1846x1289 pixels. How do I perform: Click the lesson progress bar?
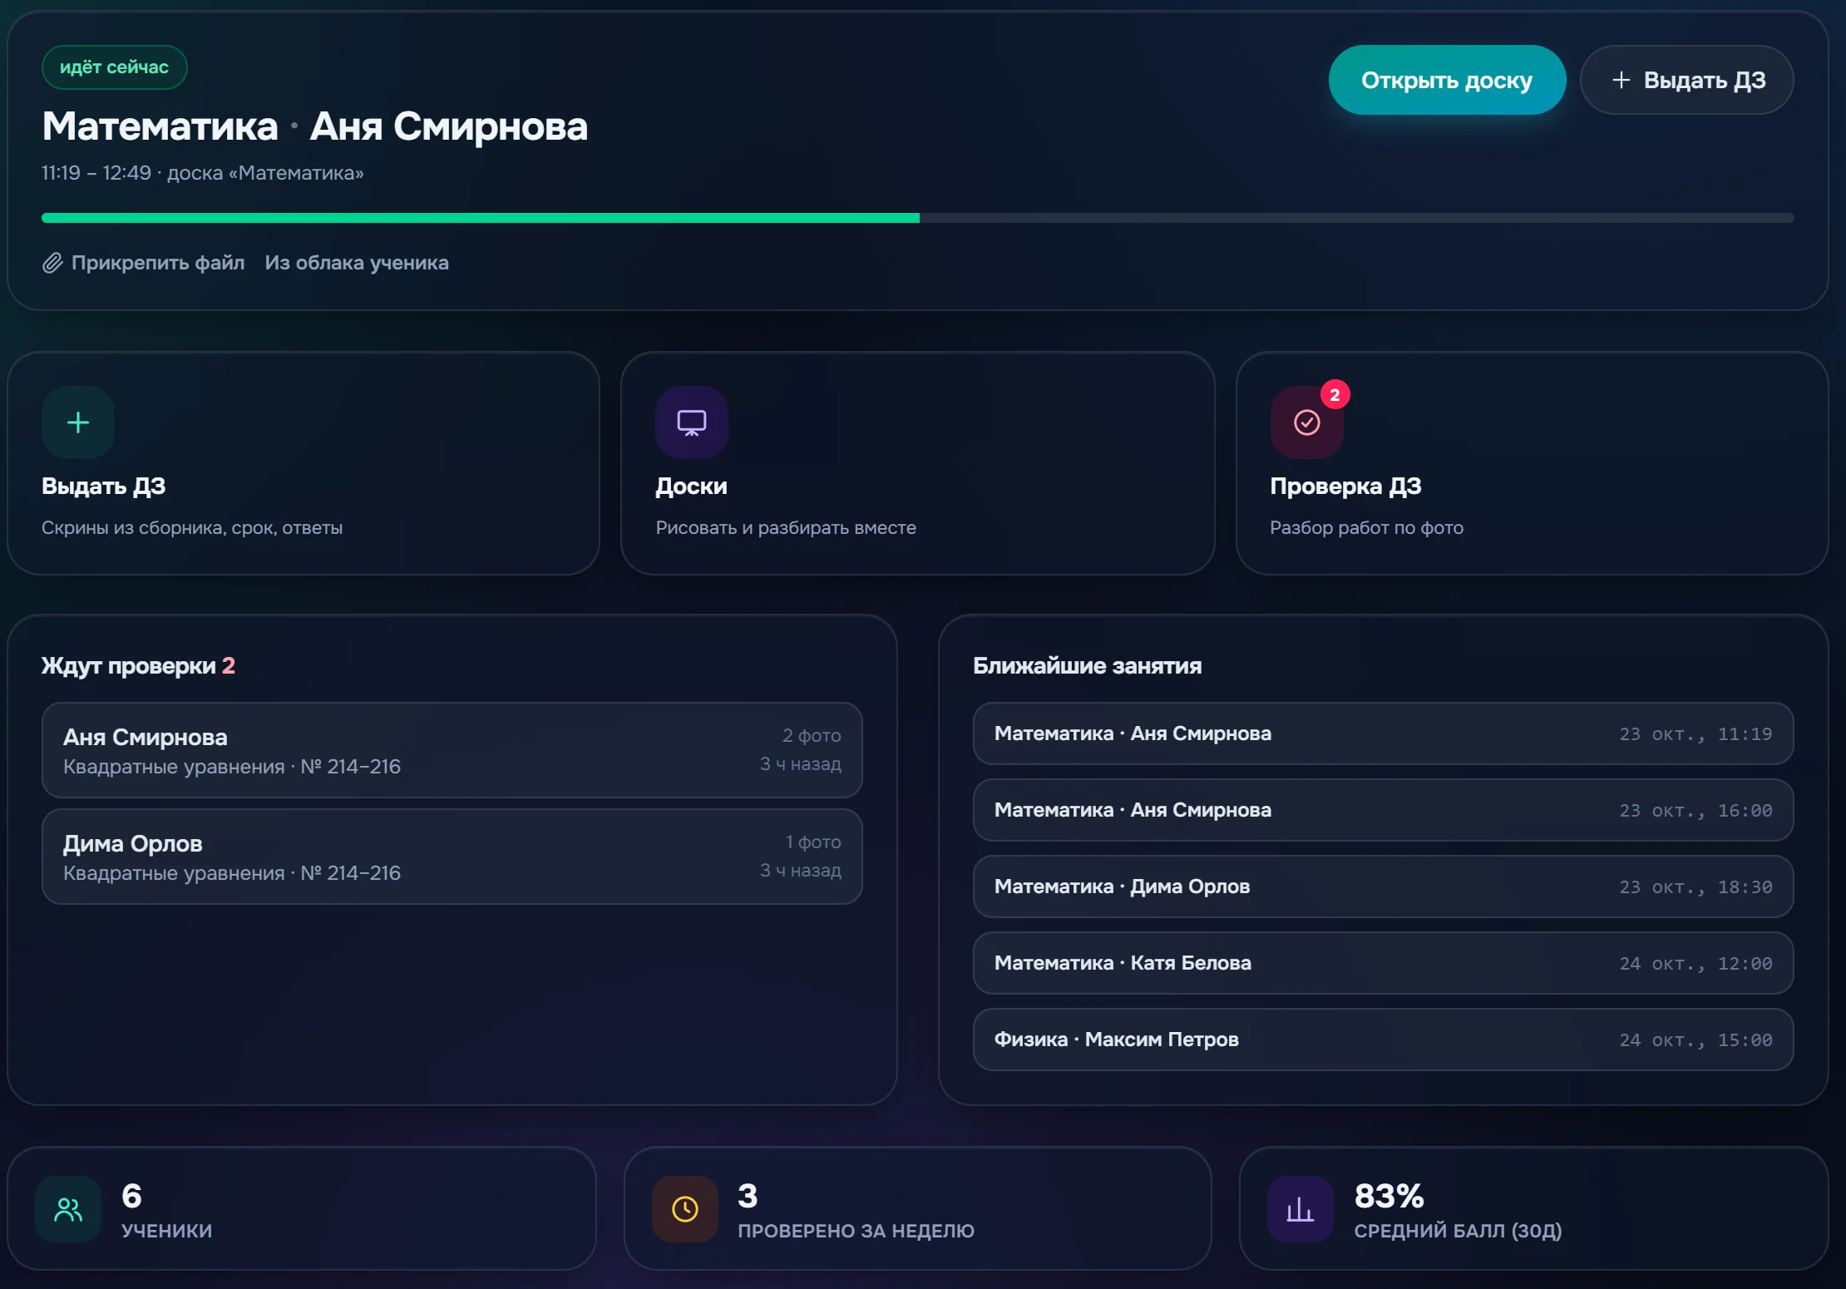(x=918, y=218)
